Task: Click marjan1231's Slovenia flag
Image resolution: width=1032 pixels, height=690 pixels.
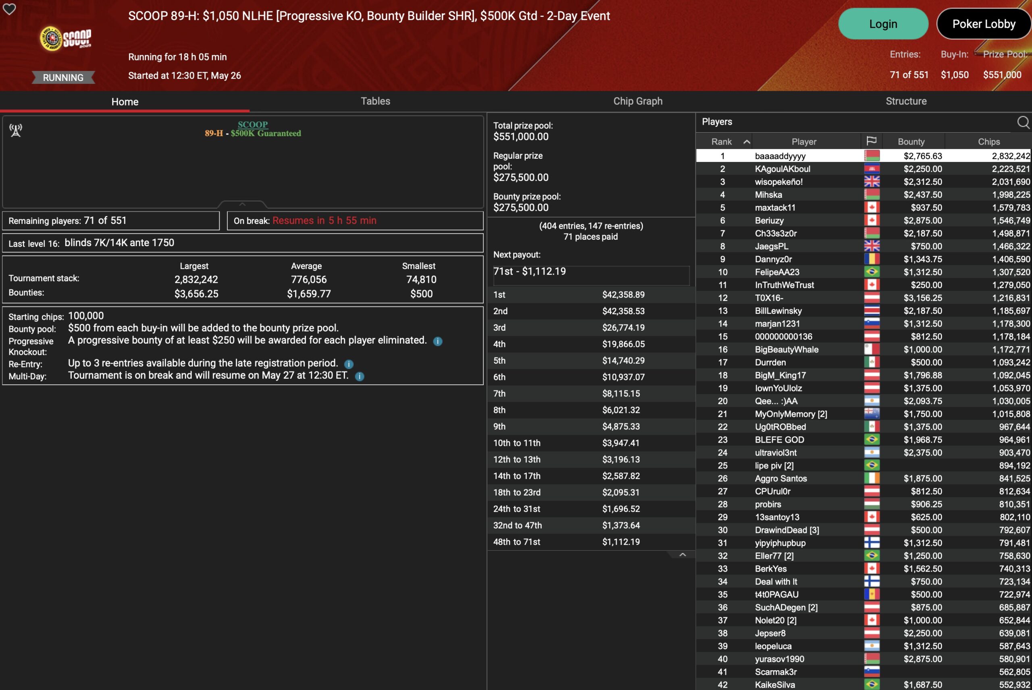Action: click(872, 323)
